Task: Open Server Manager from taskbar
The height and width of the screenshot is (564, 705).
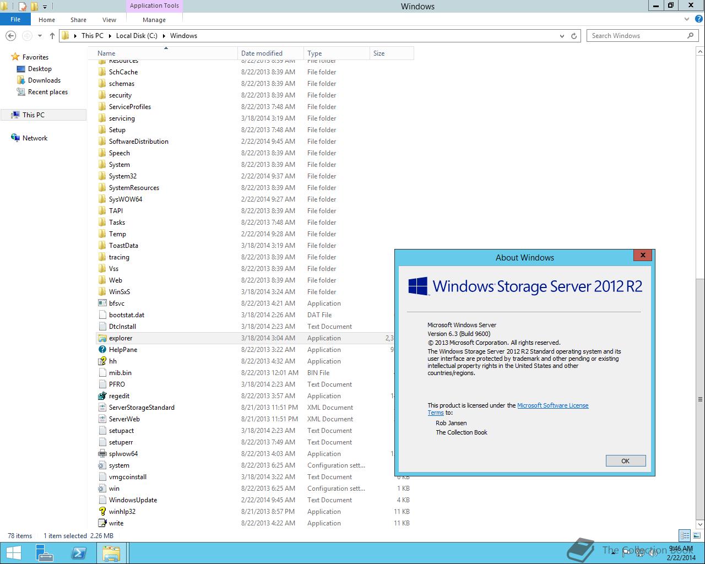Action: coord(44,553)
